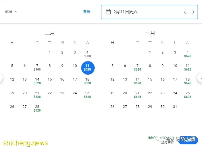Select February 27 in 二月 calendar

[x=25, y=107]
